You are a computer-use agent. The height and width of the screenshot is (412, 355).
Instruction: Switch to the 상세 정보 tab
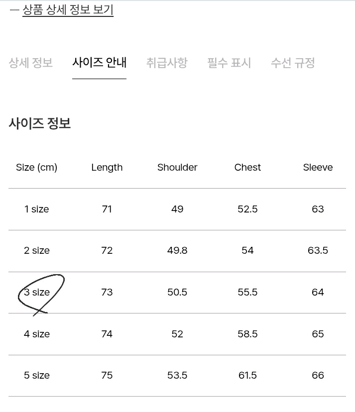tap(30, 63)
